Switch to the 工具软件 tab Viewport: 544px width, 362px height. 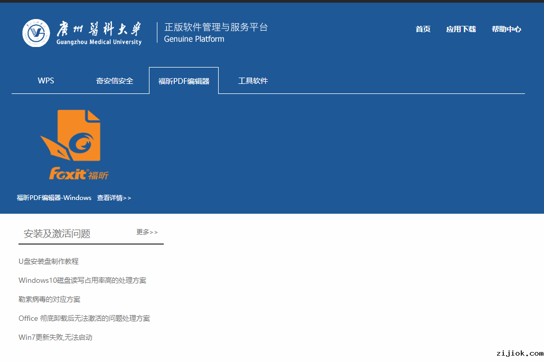tap(253, 81)
